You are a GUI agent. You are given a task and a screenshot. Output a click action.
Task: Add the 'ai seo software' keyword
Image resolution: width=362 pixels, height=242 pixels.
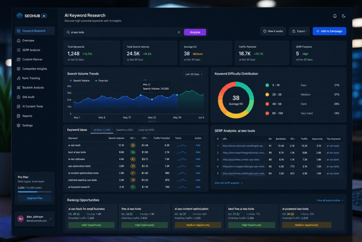tap(198, 159)
